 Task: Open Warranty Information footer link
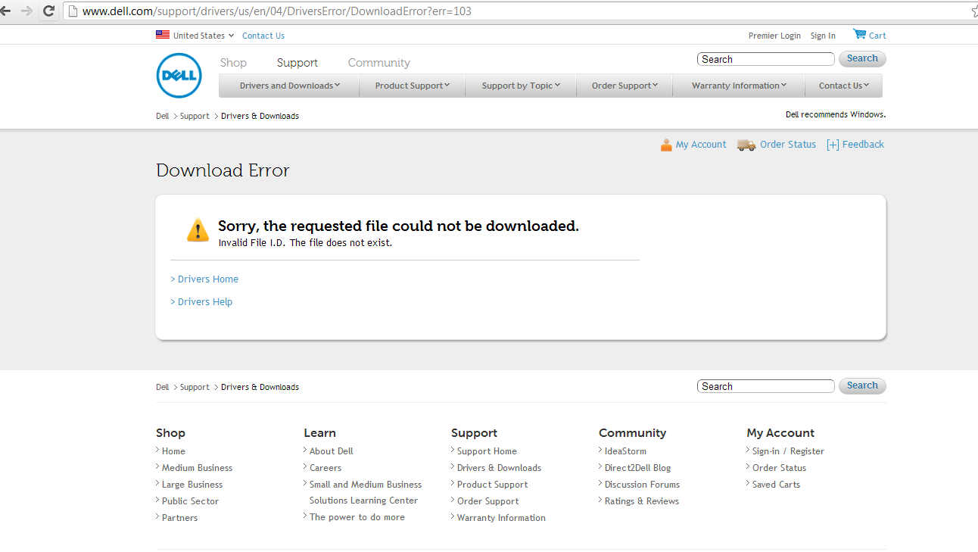(x=501, y=518)
